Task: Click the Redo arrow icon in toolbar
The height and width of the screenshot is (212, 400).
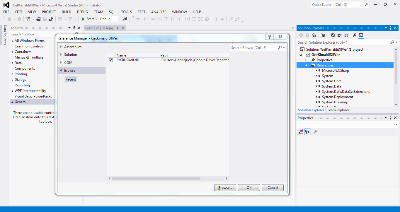Action: 70,19
